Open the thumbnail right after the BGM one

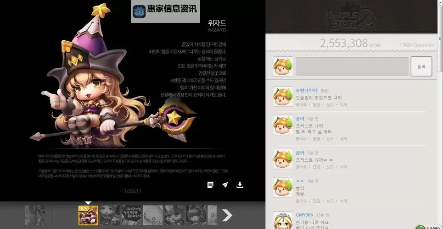coord(174,215)
